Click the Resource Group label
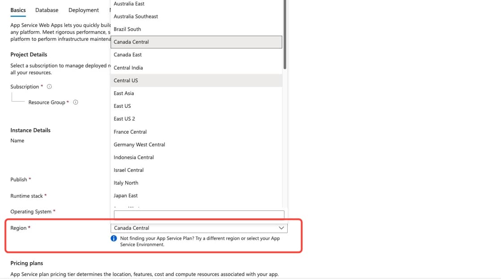501x280 pixels. 47,102
